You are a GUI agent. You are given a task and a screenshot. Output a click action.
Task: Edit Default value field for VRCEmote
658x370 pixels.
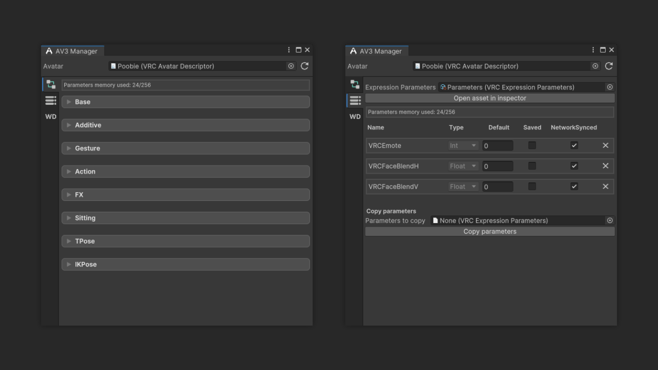coord(498,145)
